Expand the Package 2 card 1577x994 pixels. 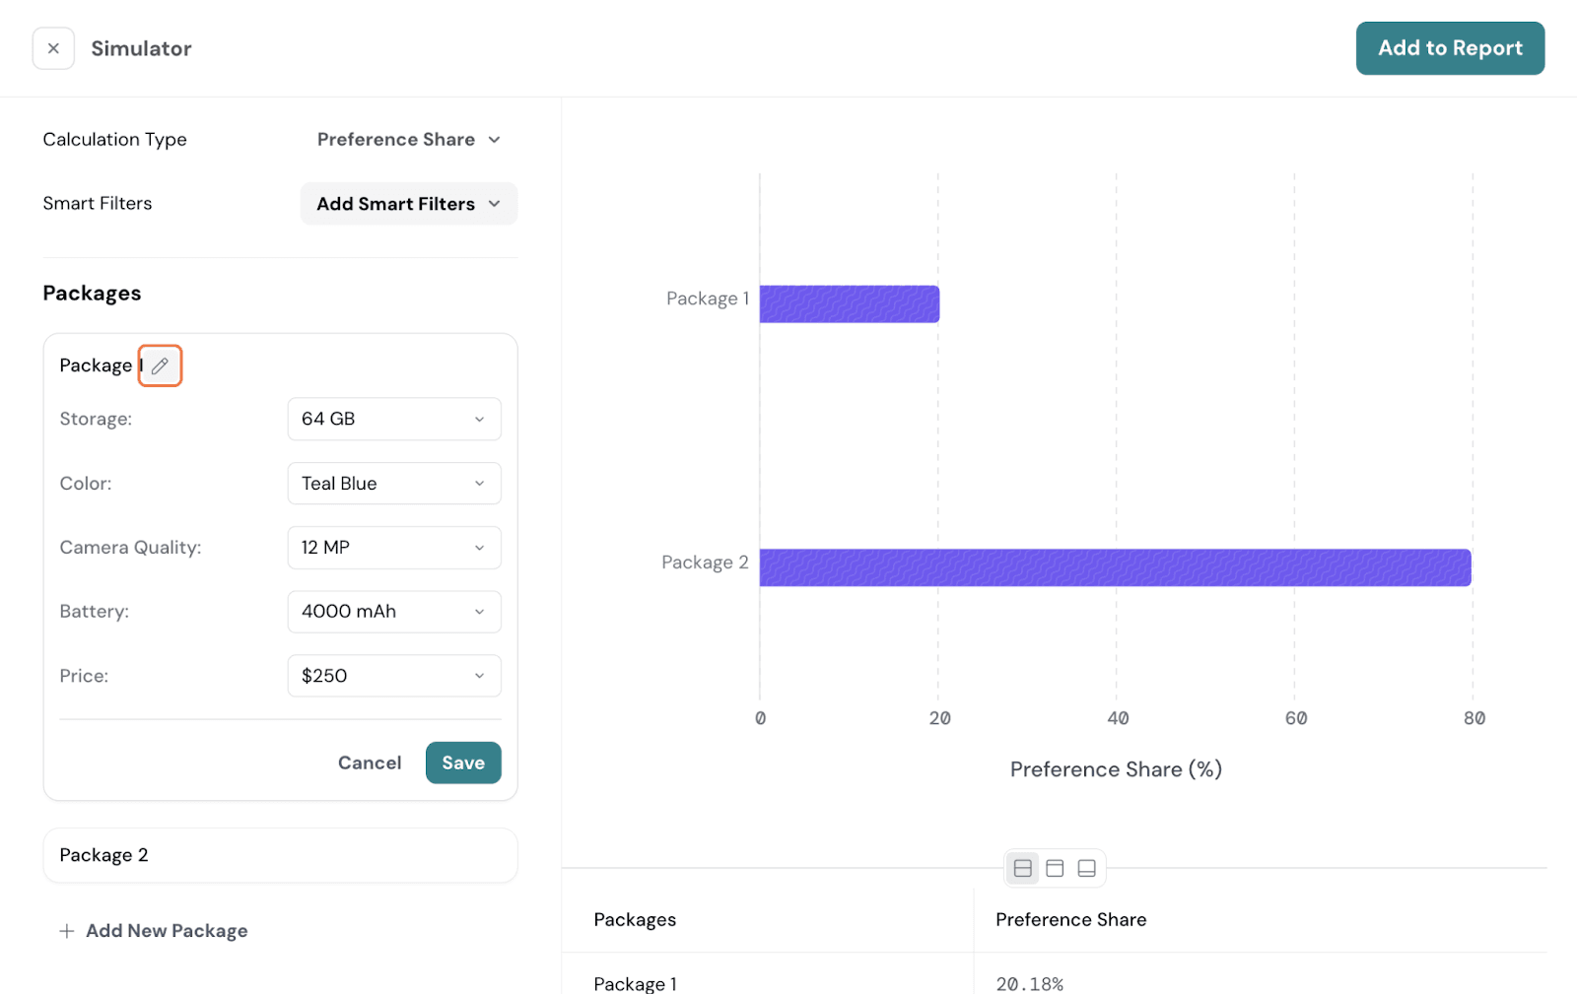click(280, 855)
